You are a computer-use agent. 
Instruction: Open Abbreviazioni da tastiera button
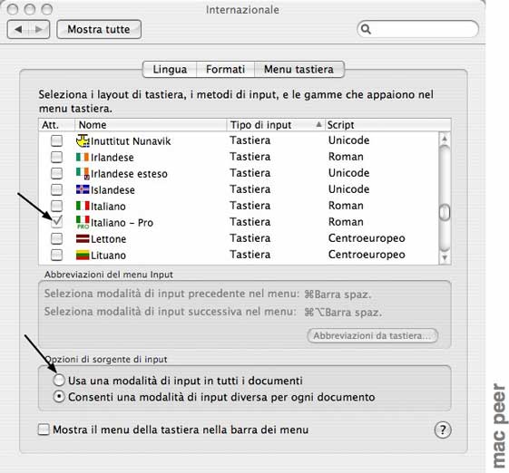point(372,335)
